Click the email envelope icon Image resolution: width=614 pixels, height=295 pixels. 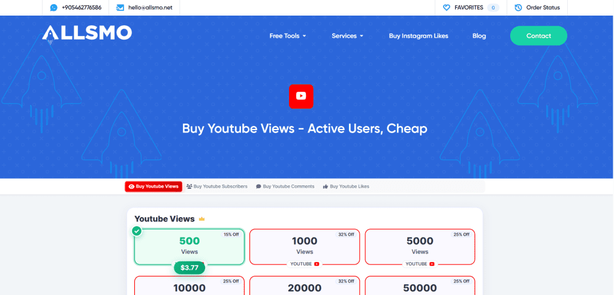pos(120,7)
